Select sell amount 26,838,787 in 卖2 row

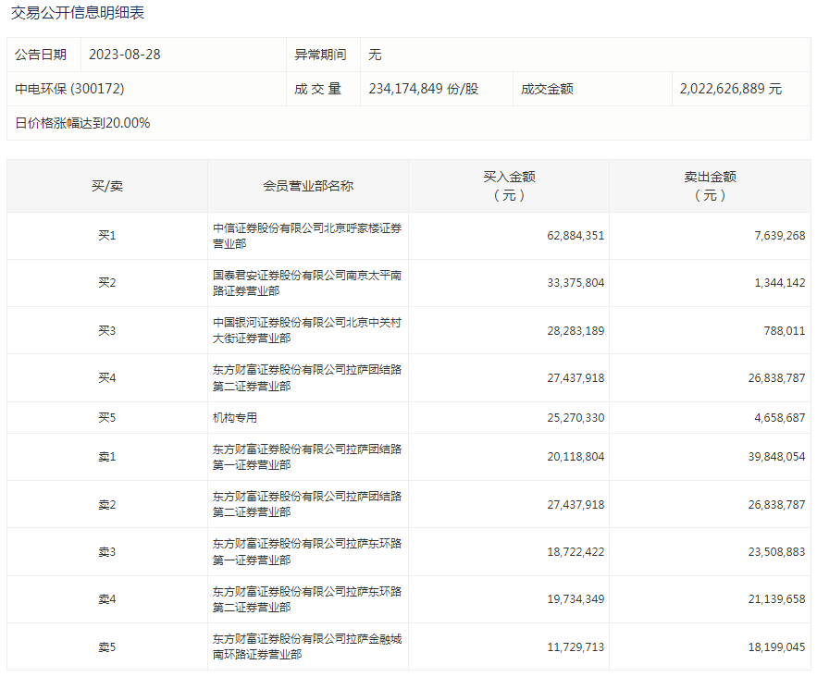coord(776,505)
